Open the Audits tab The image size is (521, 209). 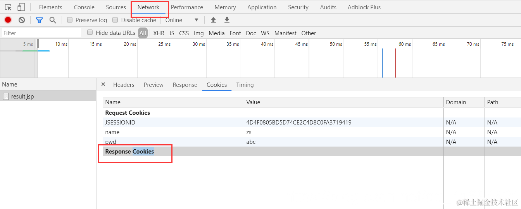328,7
